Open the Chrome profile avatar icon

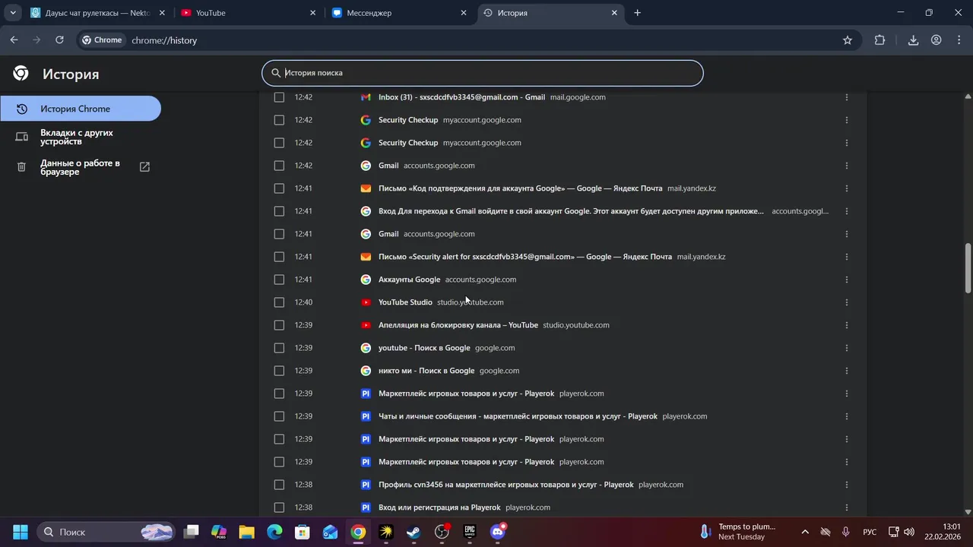[x=937, y=40]
